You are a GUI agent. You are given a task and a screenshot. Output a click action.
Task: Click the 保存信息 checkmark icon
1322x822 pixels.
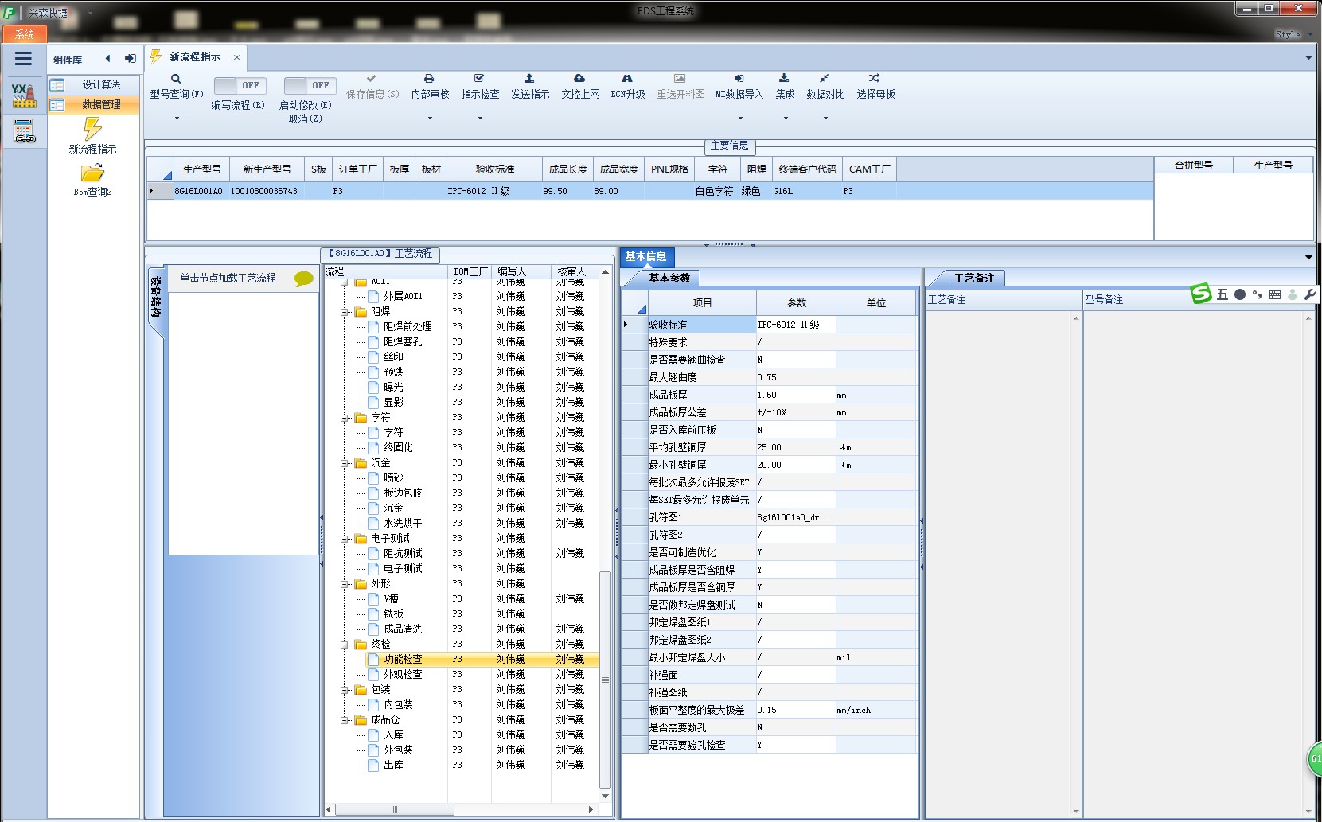pos(371,79)
